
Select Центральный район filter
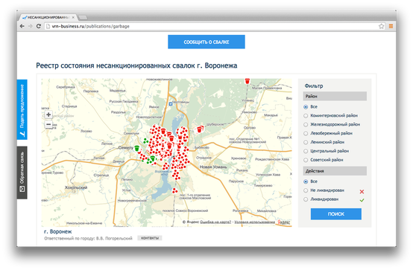306,151
